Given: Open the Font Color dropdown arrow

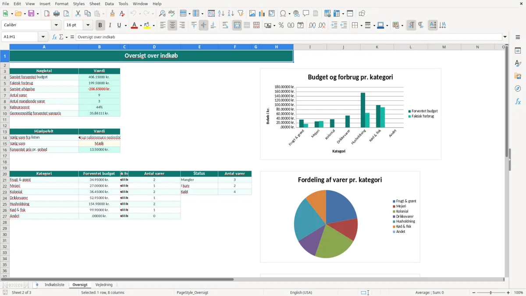Looking at the screenshot, I should (140, 25).
